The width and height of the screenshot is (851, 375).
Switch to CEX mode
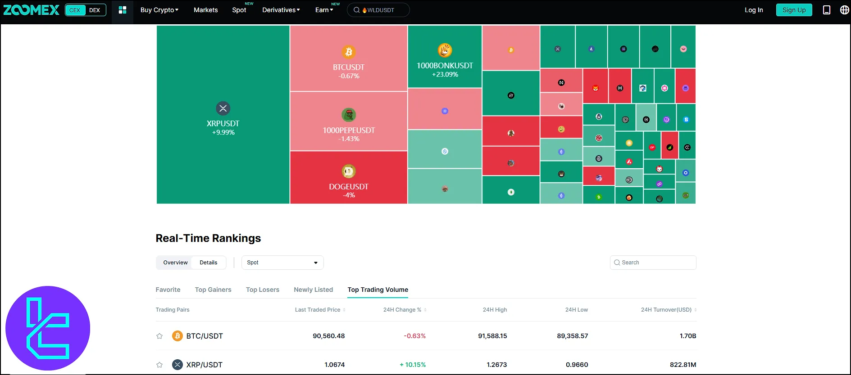75,10
